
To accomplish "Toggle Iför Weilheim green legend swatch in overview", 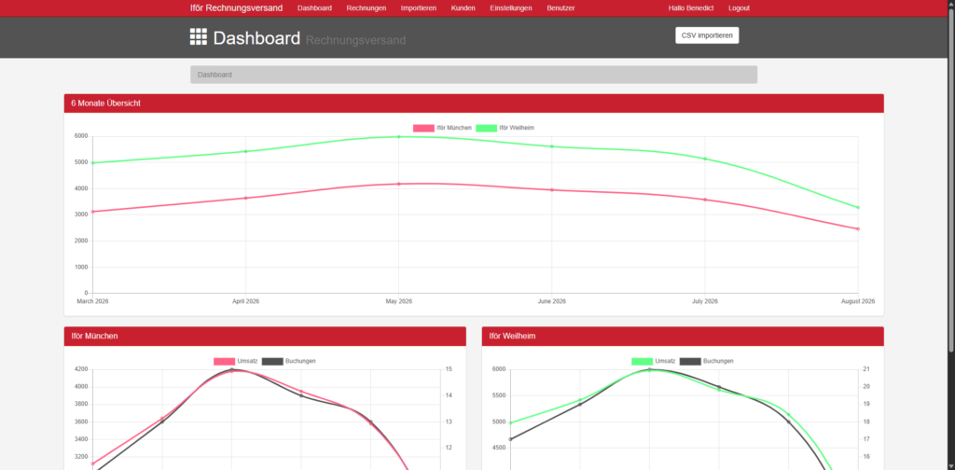I will tap(486, 128).
